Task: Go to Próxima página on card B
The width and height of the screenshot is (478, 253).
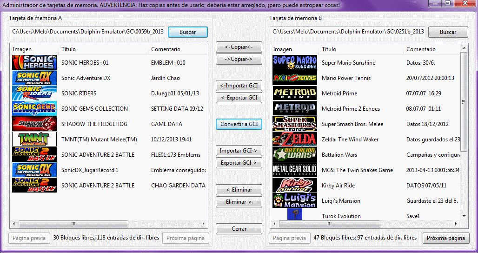Action: (446, 238)
